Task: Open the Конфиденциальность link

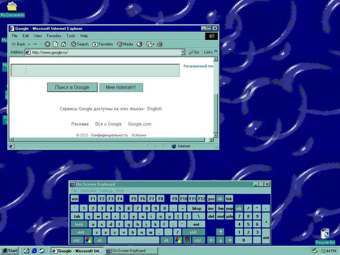Action: (x=110, y=135)
